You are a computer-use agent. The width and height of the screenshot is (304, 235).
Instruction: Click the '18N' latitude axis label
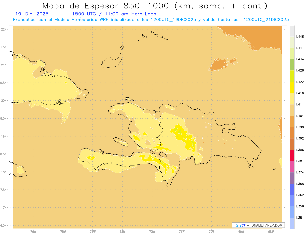coord(4,172)
